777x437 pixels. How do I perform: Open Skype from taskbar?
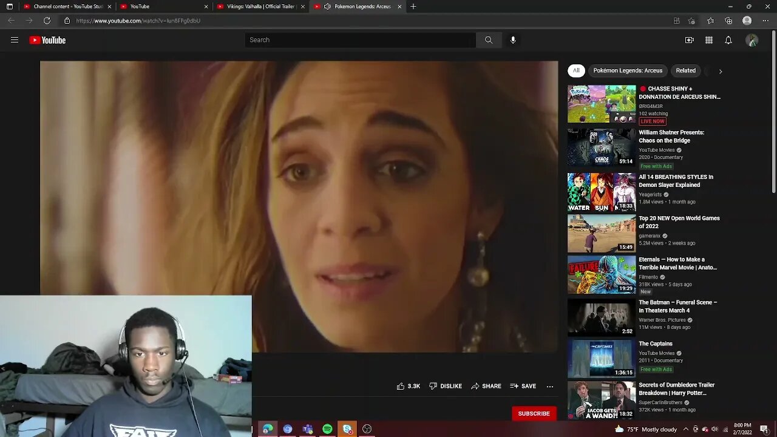point(347,429)
